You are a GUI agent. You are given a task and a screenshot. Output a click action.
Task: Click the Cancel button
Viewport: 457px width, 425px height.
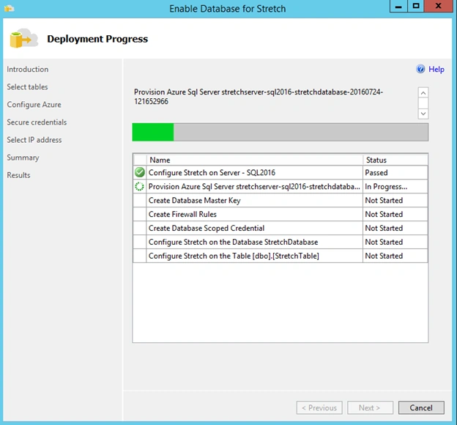tap(421, 407)
